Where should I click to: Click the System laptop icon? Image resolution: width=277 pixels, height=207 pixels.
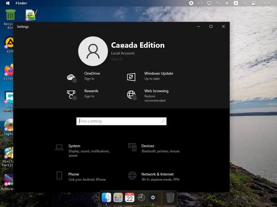(59, 147)
